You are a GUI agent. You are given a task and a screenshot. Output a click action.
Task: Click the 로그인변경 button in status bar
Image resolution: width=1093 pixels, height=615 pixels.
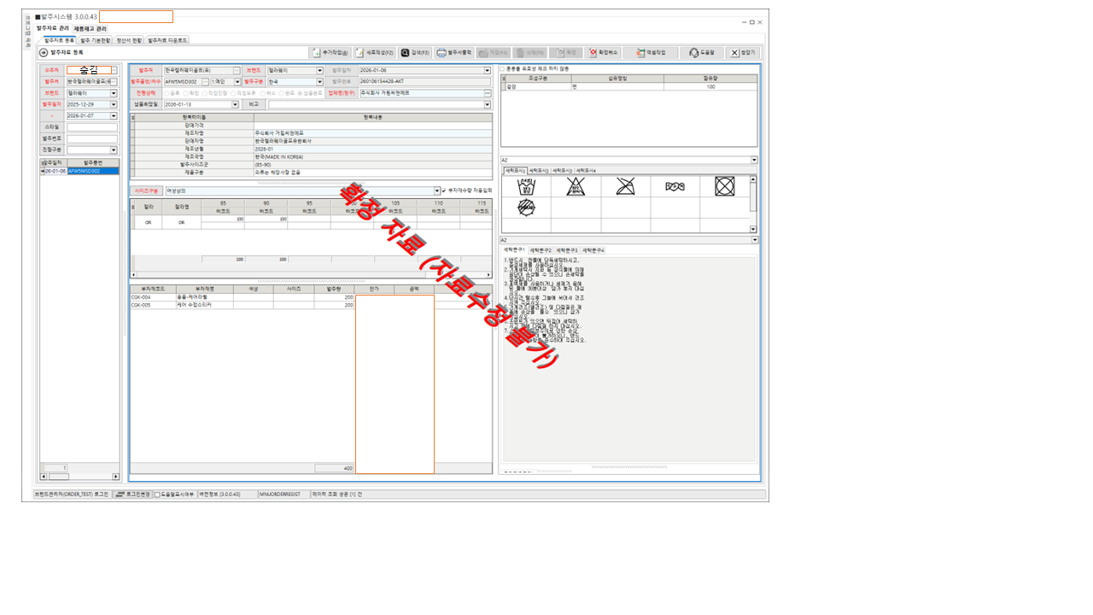coord(132,495)
